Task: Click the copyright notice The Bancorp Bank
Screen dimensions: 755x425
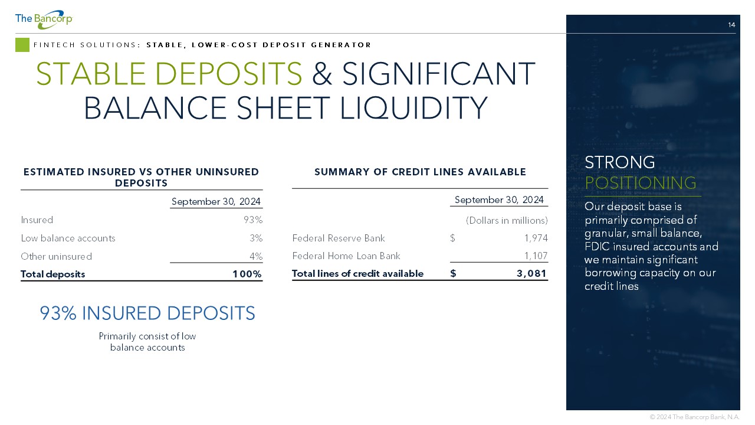Action: (694, 417)
